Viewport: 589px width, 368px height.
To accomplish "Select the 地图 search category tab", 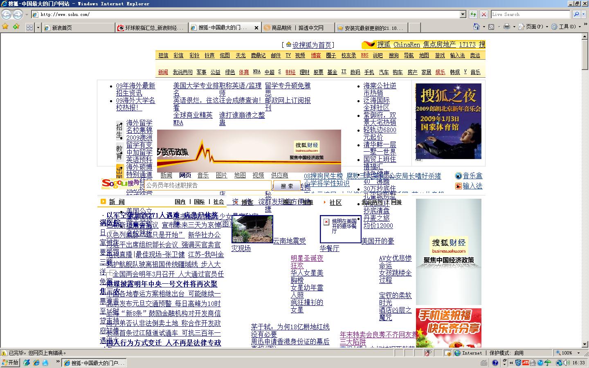I will coord(240,175).
